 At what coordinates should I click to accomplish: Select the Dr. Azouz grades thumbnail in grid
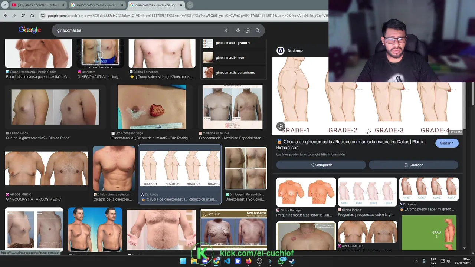pyautogui.click(x=180, y=168)
